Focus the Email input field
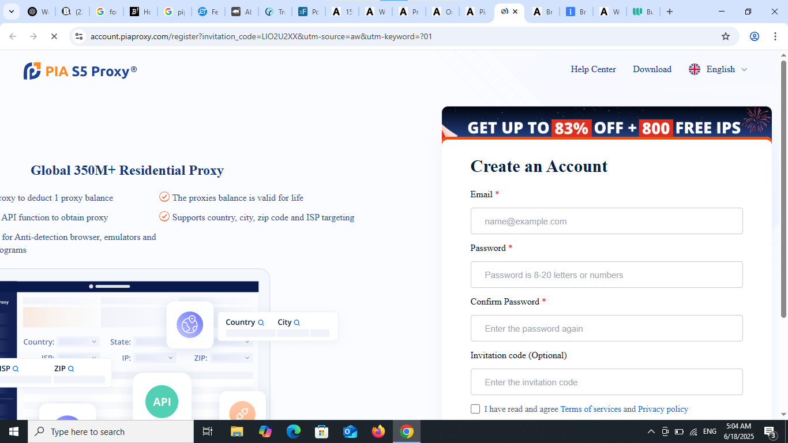The width and height of the screenshot is (788, 443). (606, 221)
